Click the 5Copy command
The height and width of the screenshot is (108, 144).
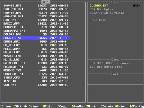[x=62, y=106]
